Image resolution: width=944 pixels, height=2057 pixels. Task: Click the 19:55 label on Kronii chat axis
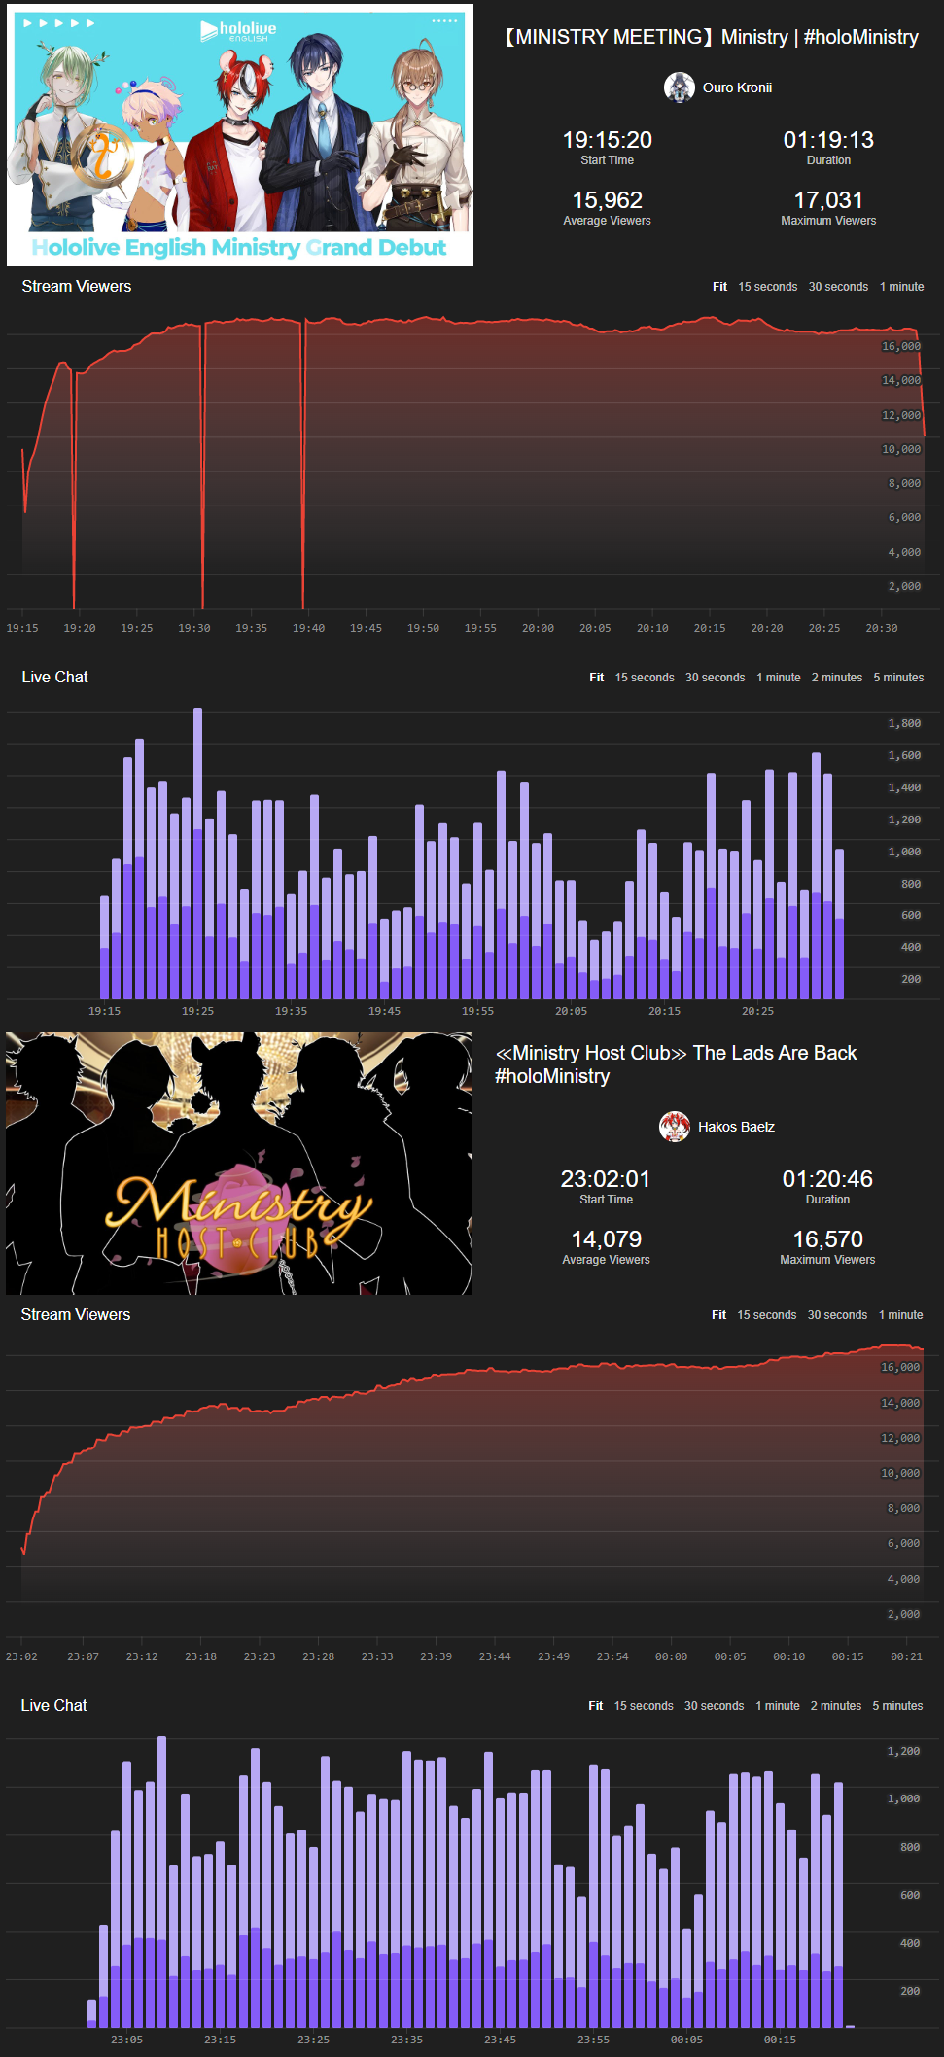point(477,1011)
